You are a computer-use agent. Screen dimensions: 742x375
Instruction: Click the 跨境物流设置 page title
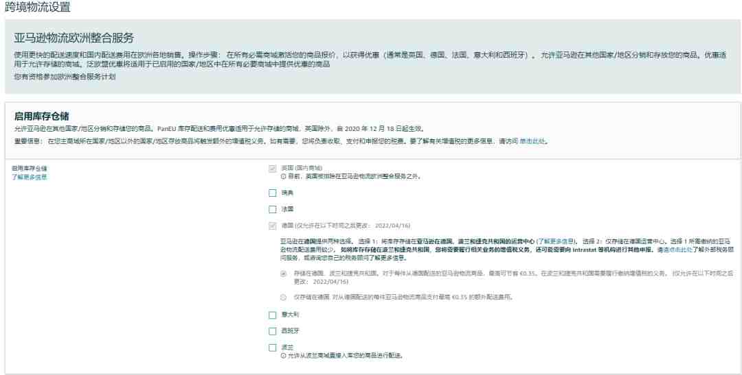[37, 7]
